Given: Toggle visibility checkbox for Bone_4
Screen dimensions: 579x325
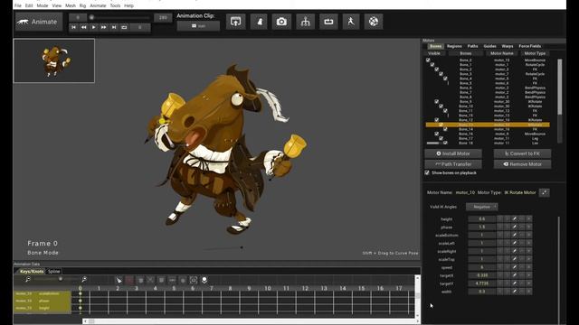Looking at the screenshot, I should (x=446, y=79).
